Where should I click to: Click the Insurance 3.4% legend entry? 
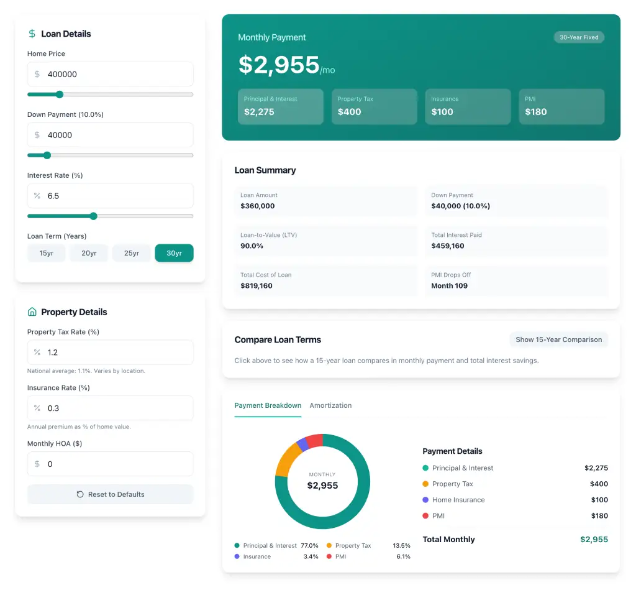click(x=276, y=556)
